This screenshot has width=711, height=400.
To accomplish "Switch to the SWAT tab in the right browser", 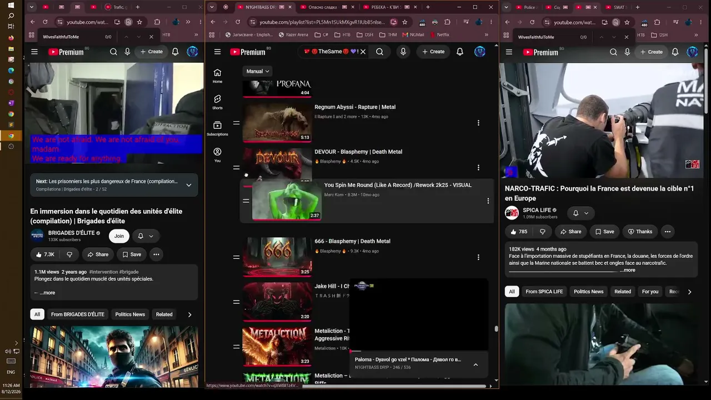I will [x=618, y=7].
